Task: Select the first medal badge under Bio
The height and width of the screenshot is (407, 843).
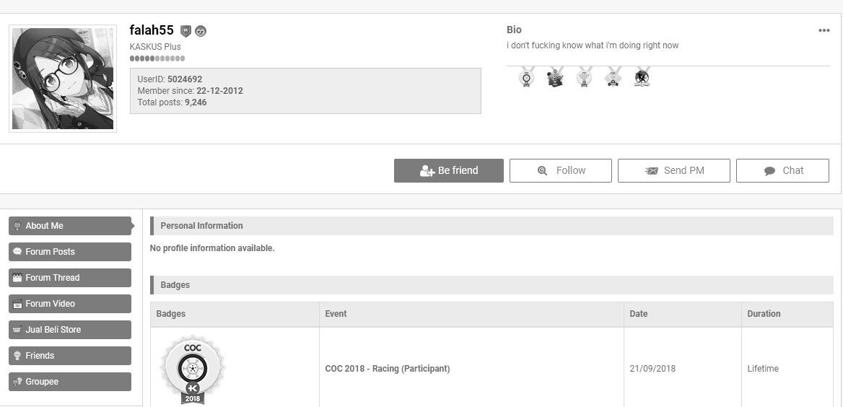Action: point(526,77)
